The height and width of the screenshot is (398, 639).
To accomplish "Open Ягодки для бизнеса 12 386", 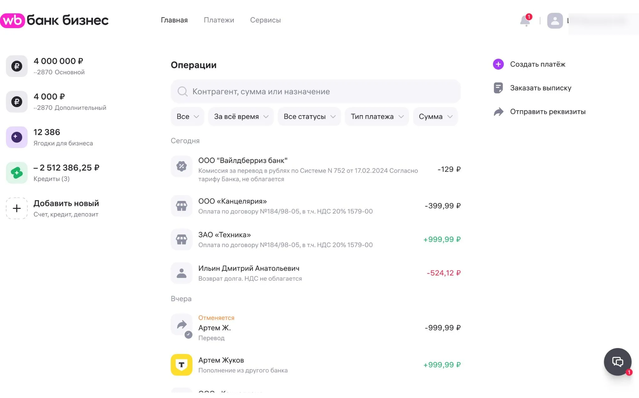I will [x=50, y=137].
